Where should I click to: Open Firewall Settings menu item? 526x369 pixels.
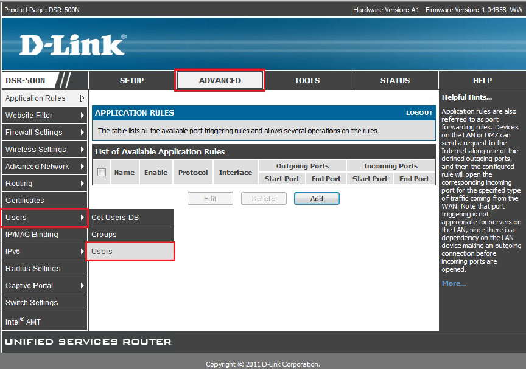coord(44,133)
